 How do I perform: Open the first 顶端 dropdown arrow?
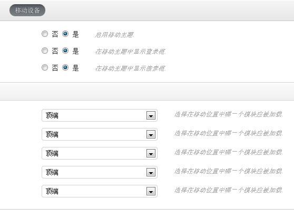click(151, 115)
